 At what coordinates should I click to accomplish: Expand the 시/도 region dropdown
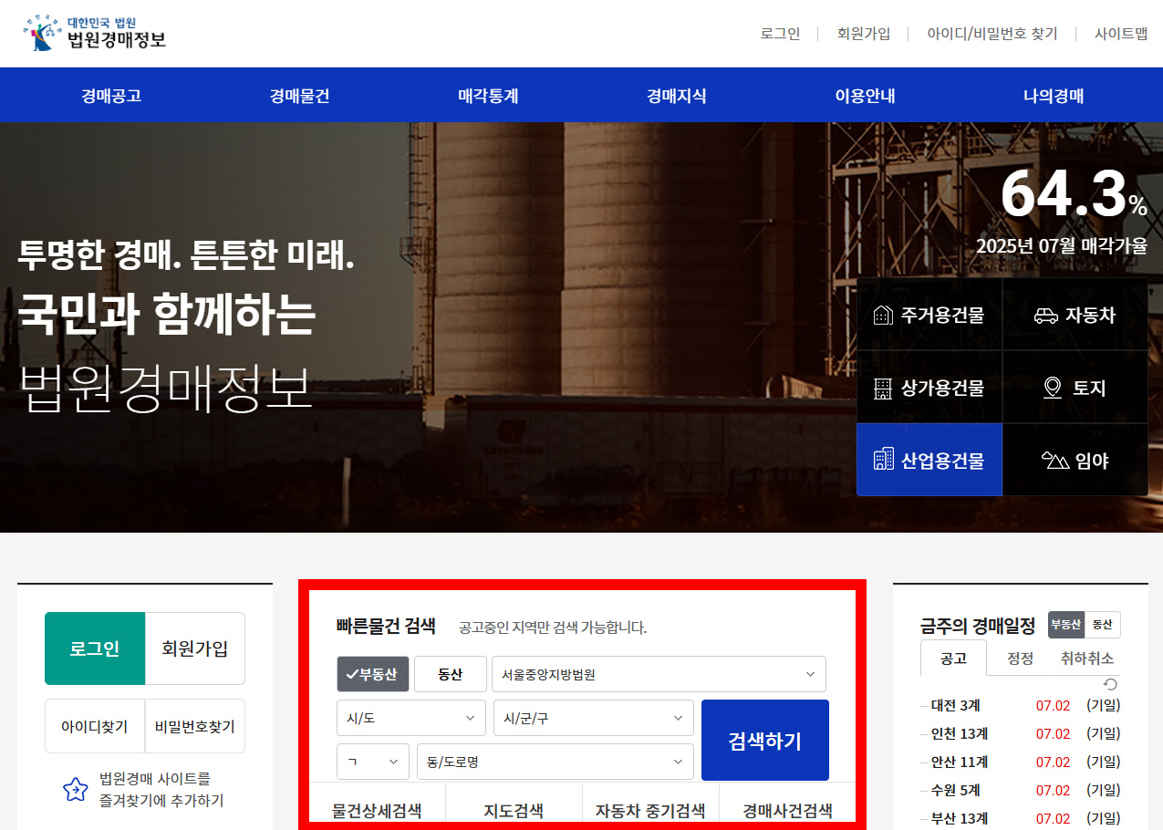tap(410, 718)
